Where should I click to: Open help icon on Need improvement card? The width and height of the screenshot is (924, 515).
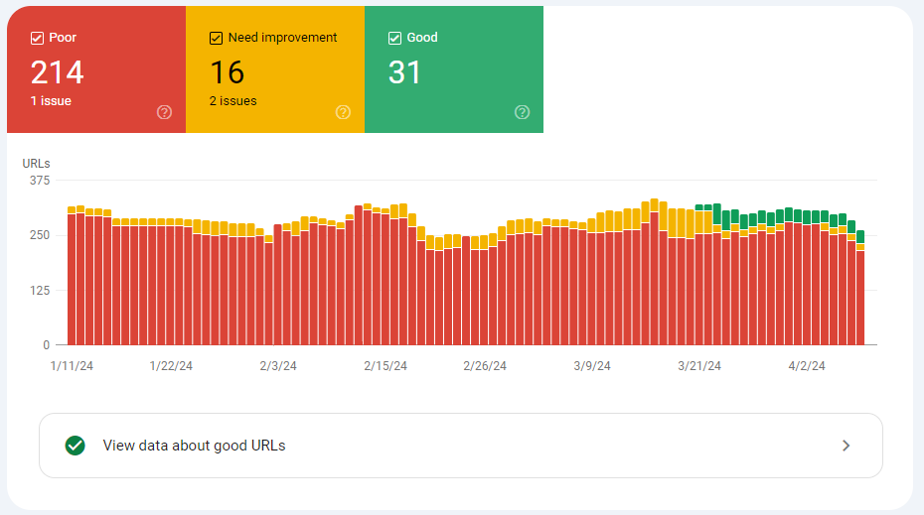(x=343, y=112)
